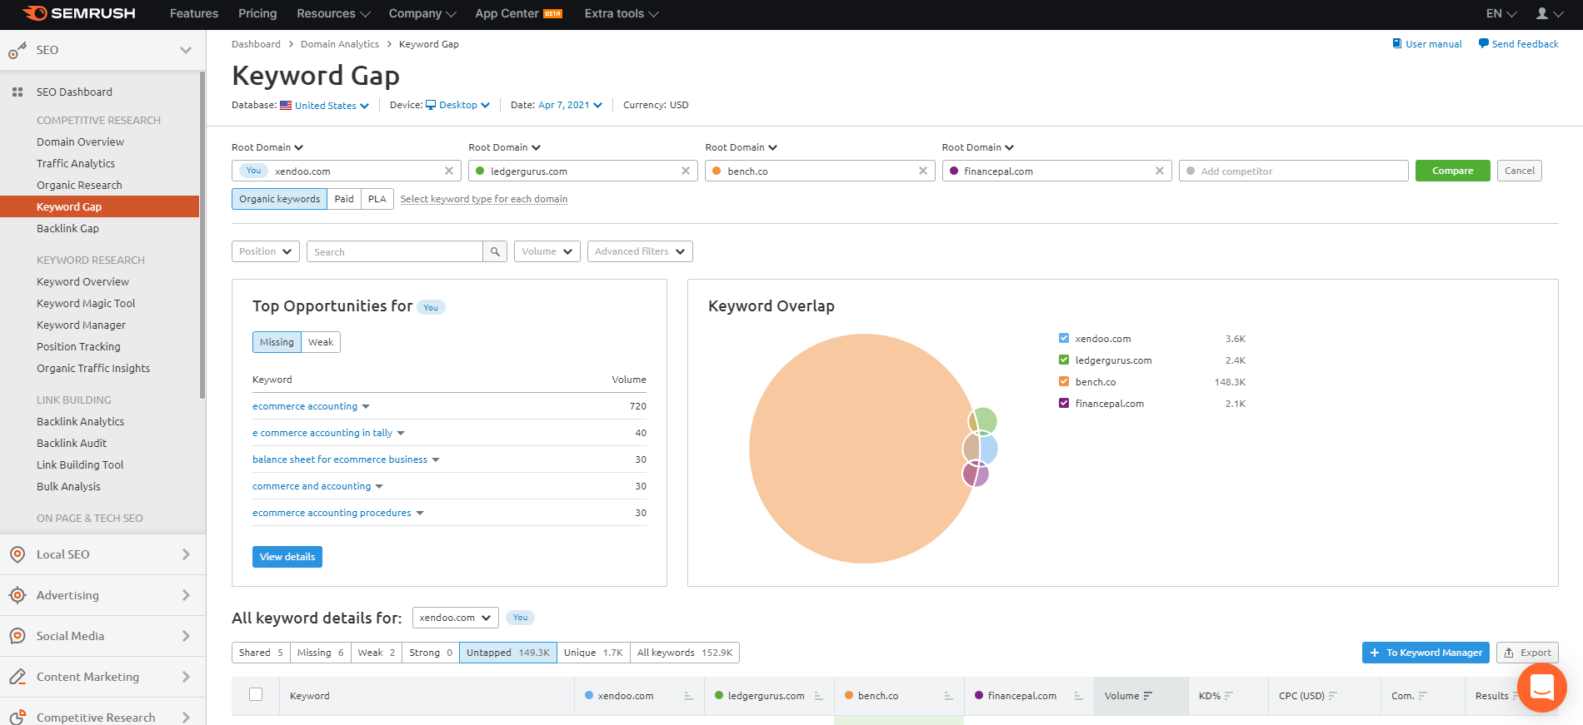Screen dimensions: 1583x725
Task: Open the User manual book icon
Action: click(1397, 44)
